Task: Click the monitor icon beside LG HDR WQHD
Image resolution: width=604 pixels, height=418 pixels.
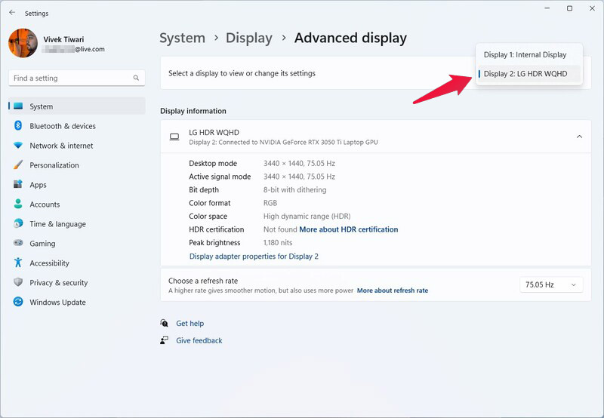Action: (x=174, y=137)
